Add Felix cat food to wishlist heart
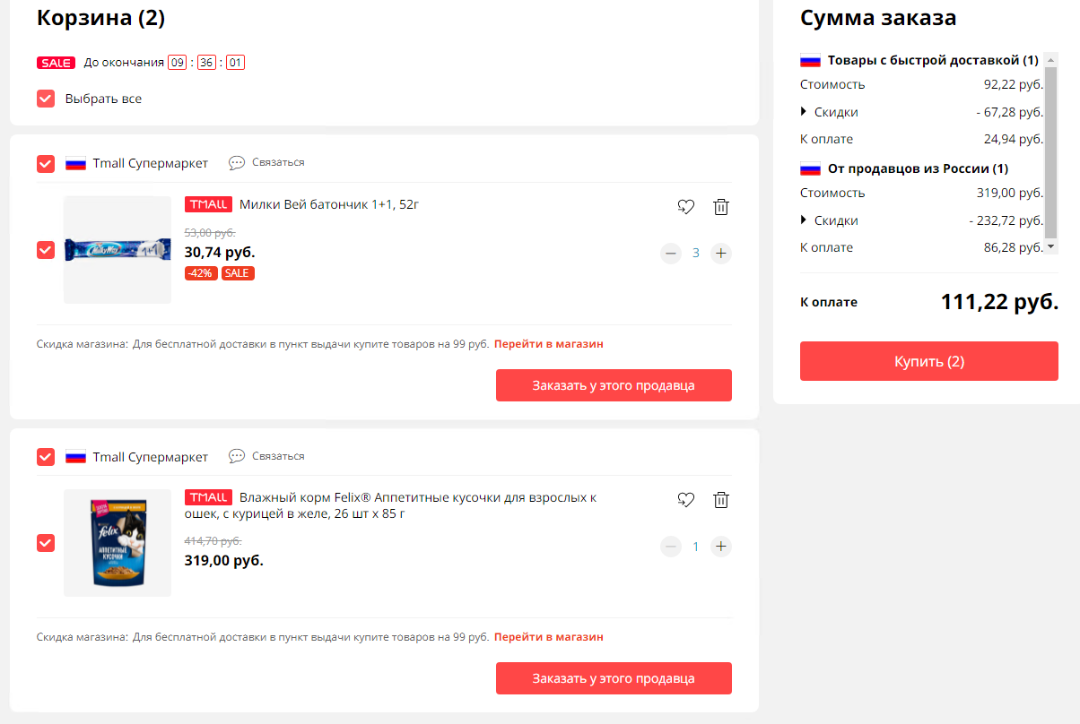Image resolution: width=1080 pixels, height=724 pixels. [x=686, y=500]
